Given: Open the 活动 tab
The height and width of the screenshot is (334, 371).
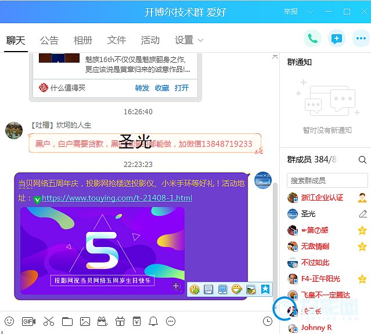Looking at the screenshot, I should [x=150, y=40].
